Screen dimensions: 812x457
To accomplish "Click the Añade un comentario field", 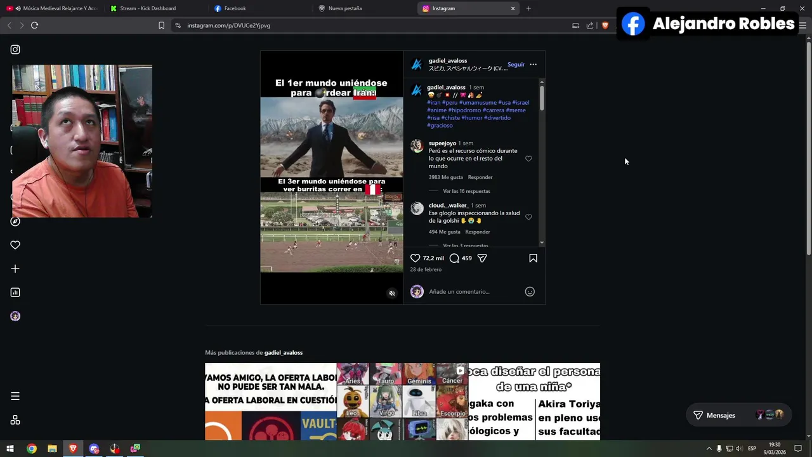I will [473, 292].
